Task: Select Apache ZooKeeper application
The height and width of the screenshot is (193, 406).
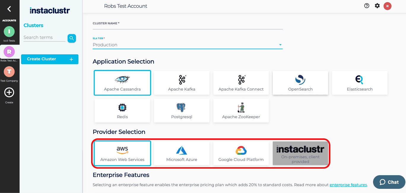Action: click(241, 110)
